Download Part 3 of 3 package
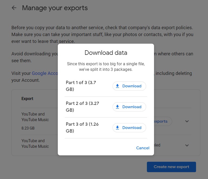The height and width of the screenshot is (179, 208). pos(129,128)
